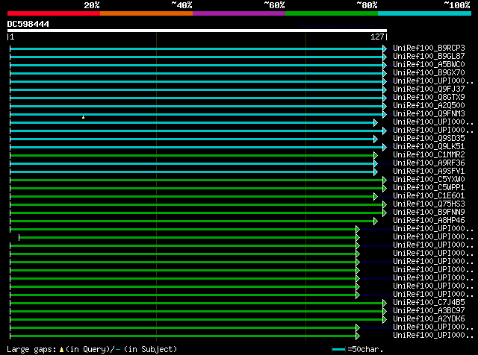Image resolution: width=478 pixels, height=355 pixels.
Task: Click the green arrowhead ending the C5YXW0 alignment
Action: 385,180
